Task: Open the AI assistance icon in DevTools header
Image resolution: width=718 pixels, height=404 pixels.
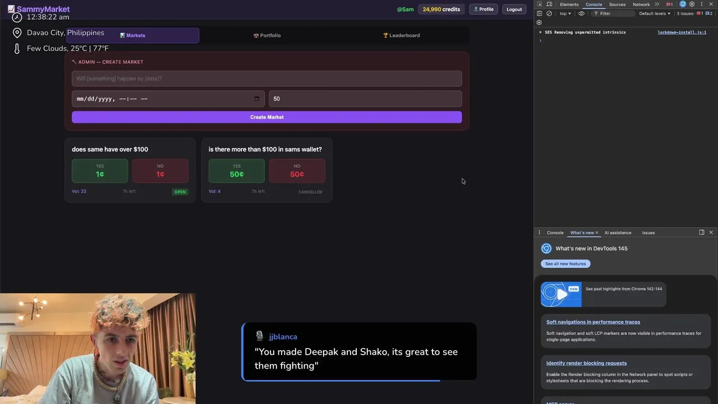Action: point(683,4)
